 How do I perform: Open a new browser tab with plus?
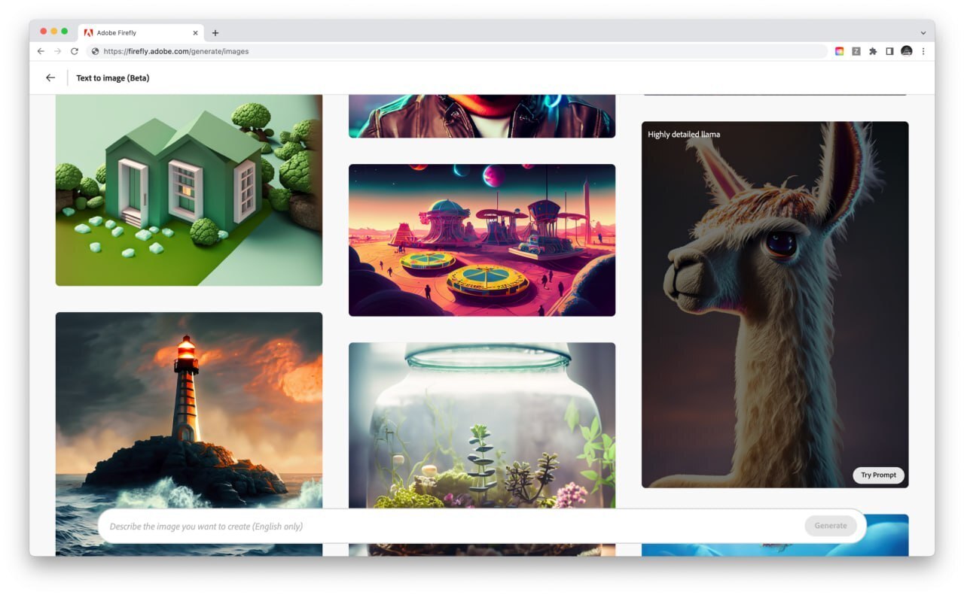click(x=215, y=33)
